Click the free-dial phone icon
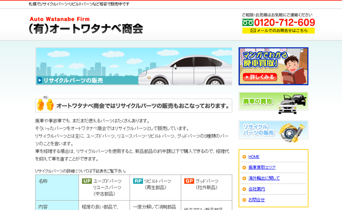 tap(248, 22)
